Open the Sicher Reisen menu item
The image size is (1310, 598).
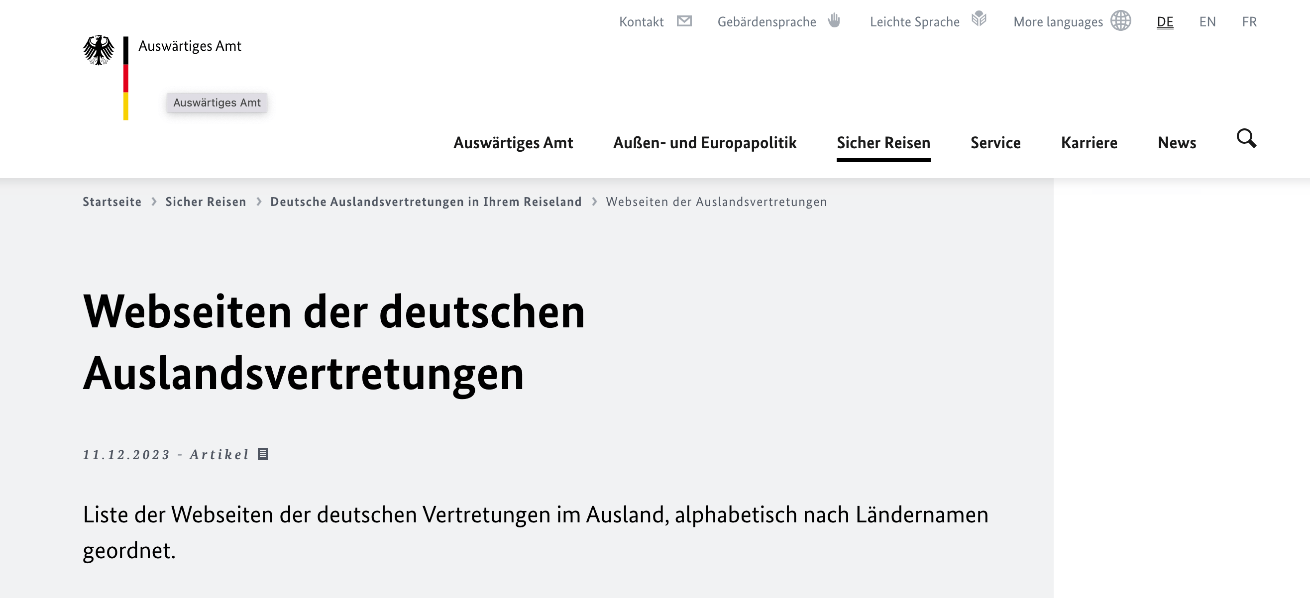pyautogui.click(x=883, y=143)
